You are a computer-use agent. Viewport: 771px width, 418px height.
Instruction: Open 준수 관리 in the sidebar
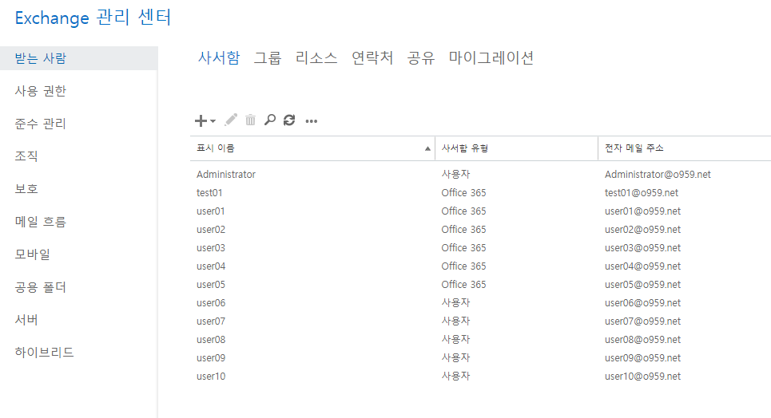[40, 124]
